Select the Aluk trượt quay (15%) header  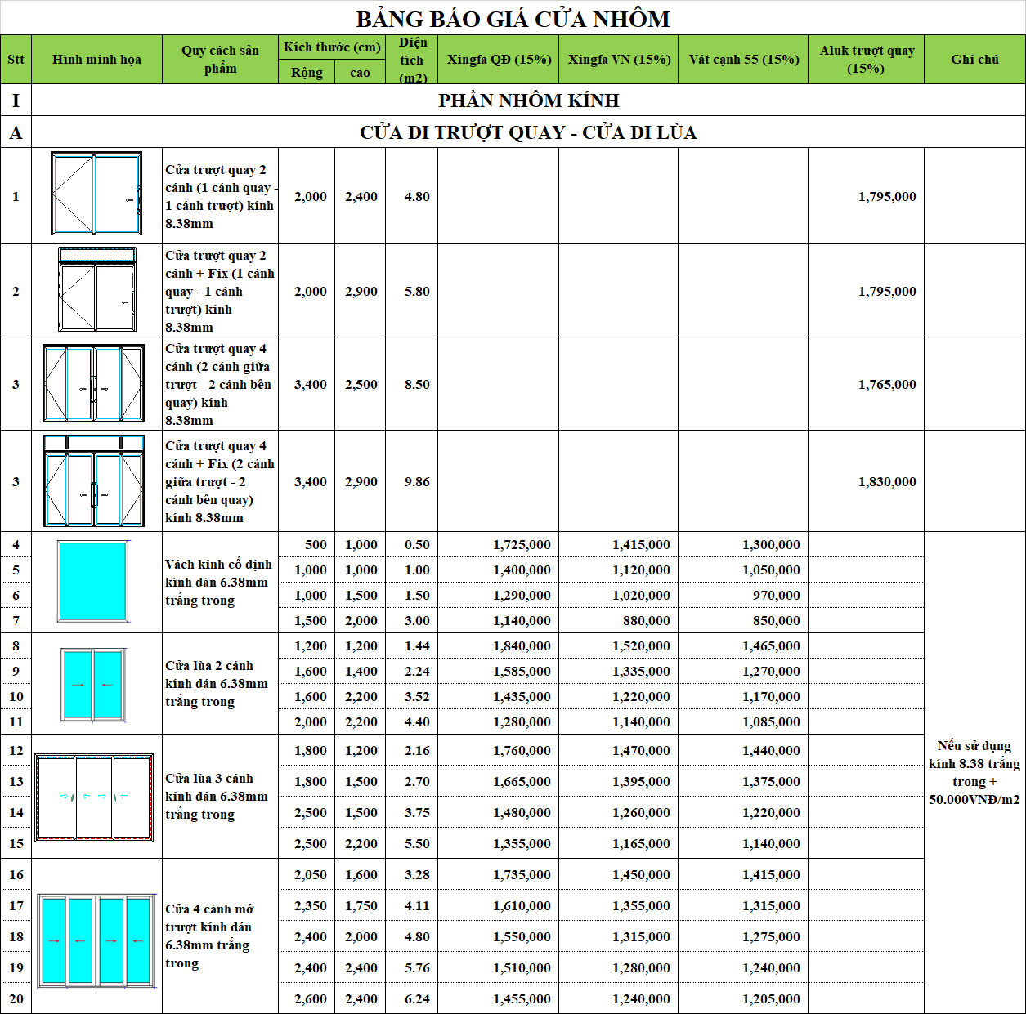(867, 60)
